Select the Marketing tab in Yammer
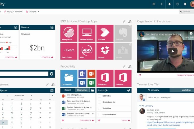 [x=186, y=90]
